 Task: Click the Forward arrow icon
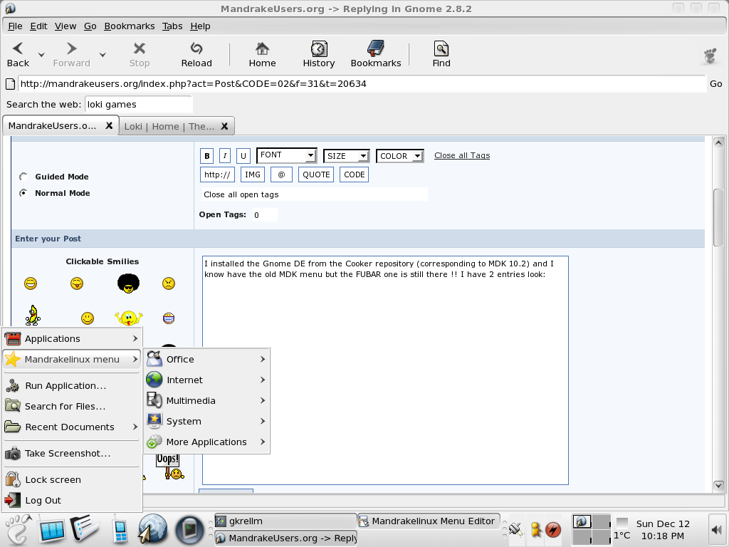point(72,48)
